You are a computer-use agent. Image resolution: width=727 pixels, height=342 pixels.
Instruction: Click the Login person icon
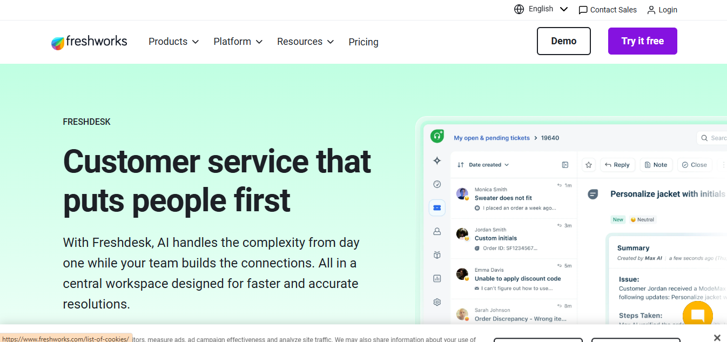(651, 10)
